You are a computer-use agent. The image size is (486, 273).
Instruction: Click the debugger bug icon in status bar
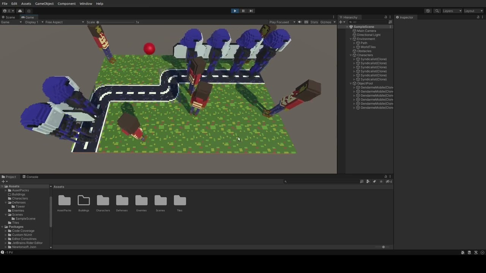pyautogui.click(x=462, y=253)
